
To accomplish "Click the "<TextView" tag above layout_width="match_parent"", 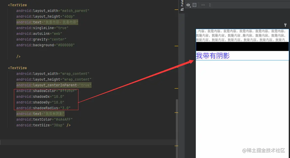I will (x=17, y=5).
